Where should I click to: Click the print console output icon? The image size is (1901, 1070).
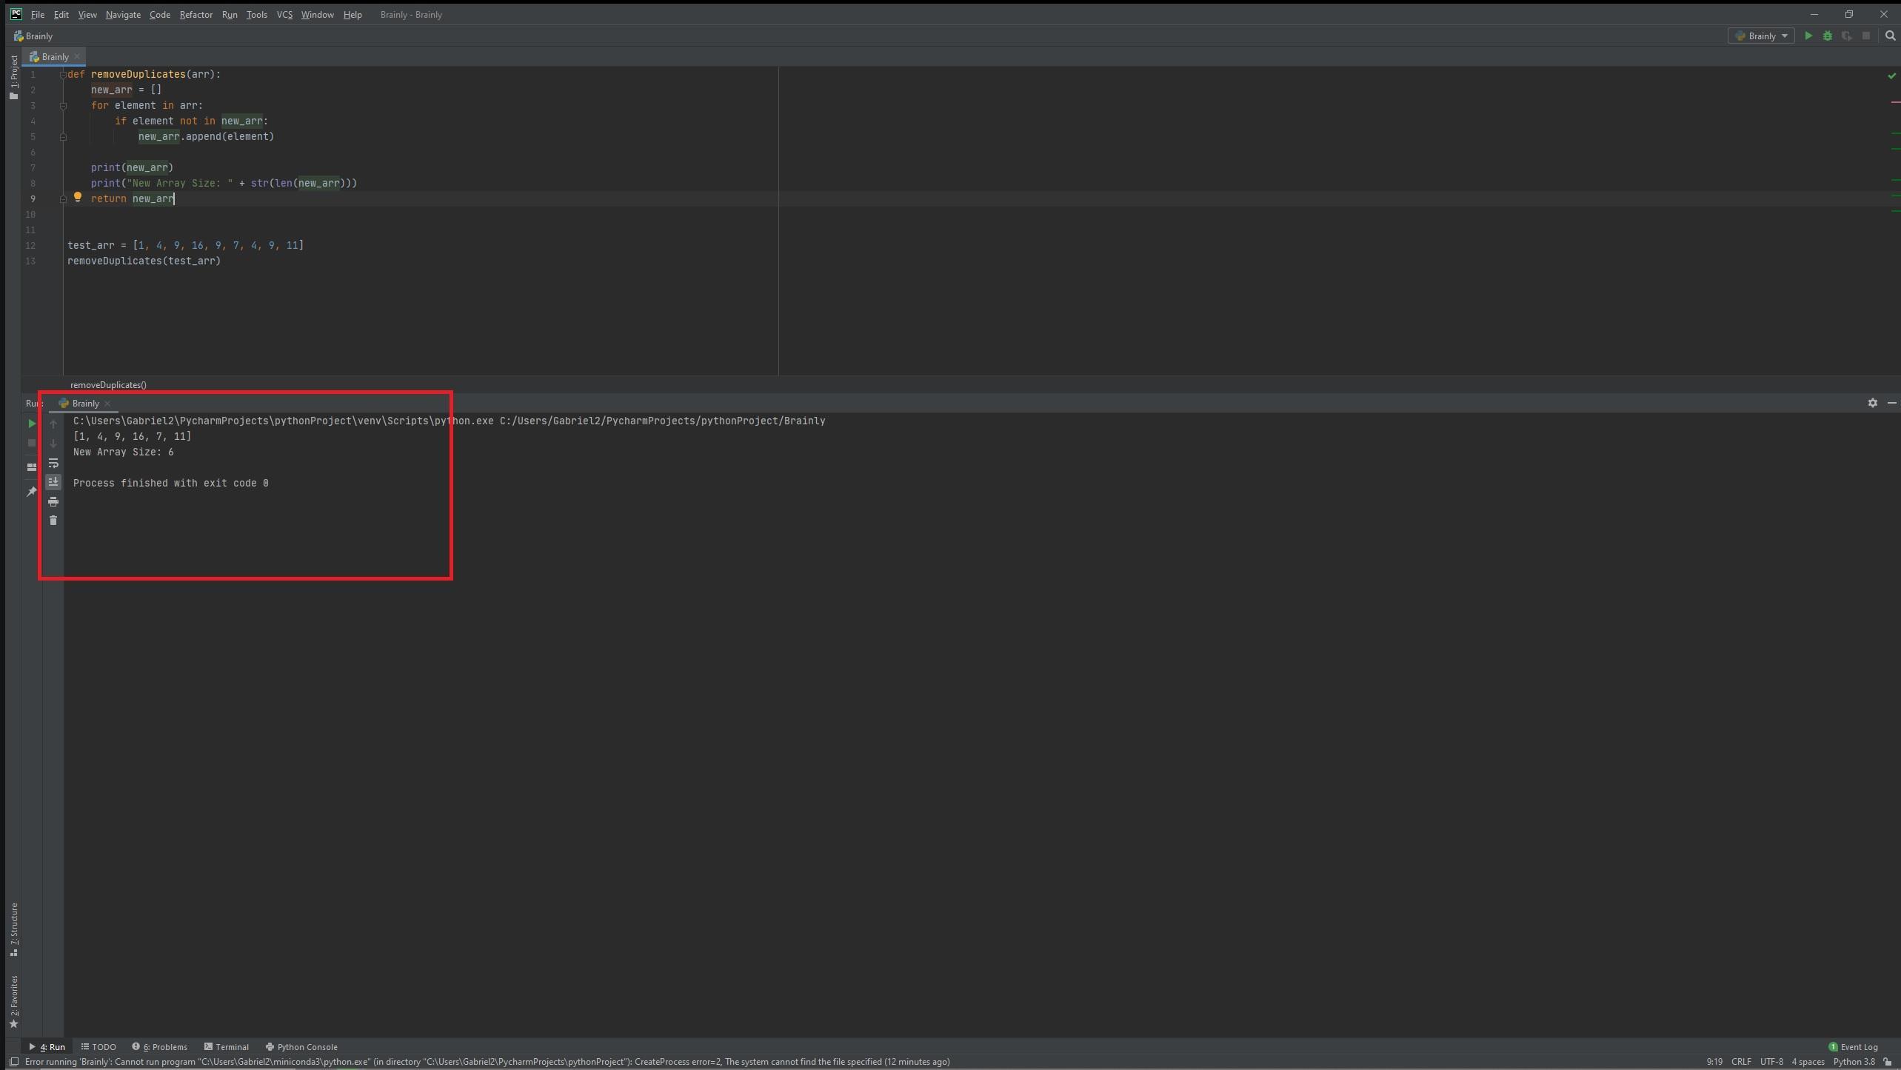pos(53,502)
